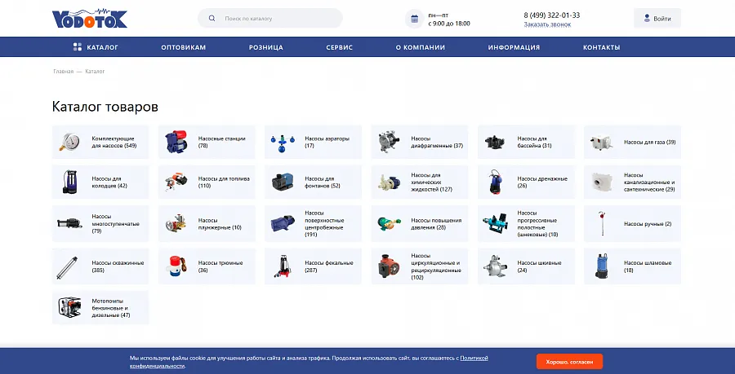This screenshot has height=374, width=735.
Task: Open the Контакты menu item
Action: 601,47
